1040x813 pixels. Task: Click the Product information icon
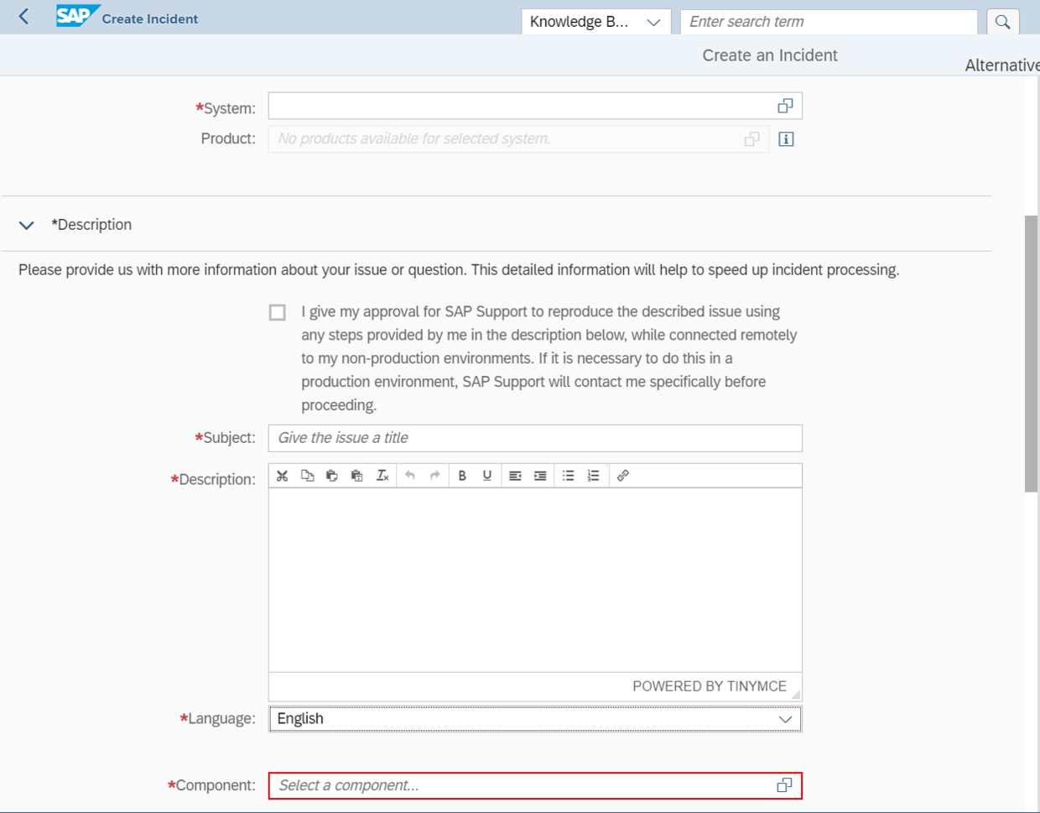point(786,139)
